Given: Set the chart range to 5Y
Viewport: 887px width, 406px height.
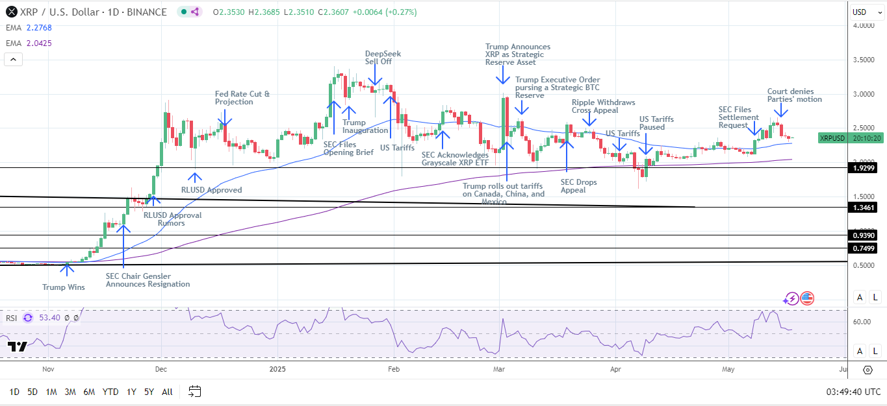Looking at the screenshot, I should (x=149, y=392).
